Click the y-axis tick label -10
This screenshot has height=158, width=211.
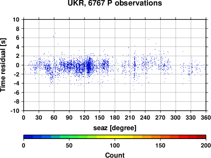15,111
